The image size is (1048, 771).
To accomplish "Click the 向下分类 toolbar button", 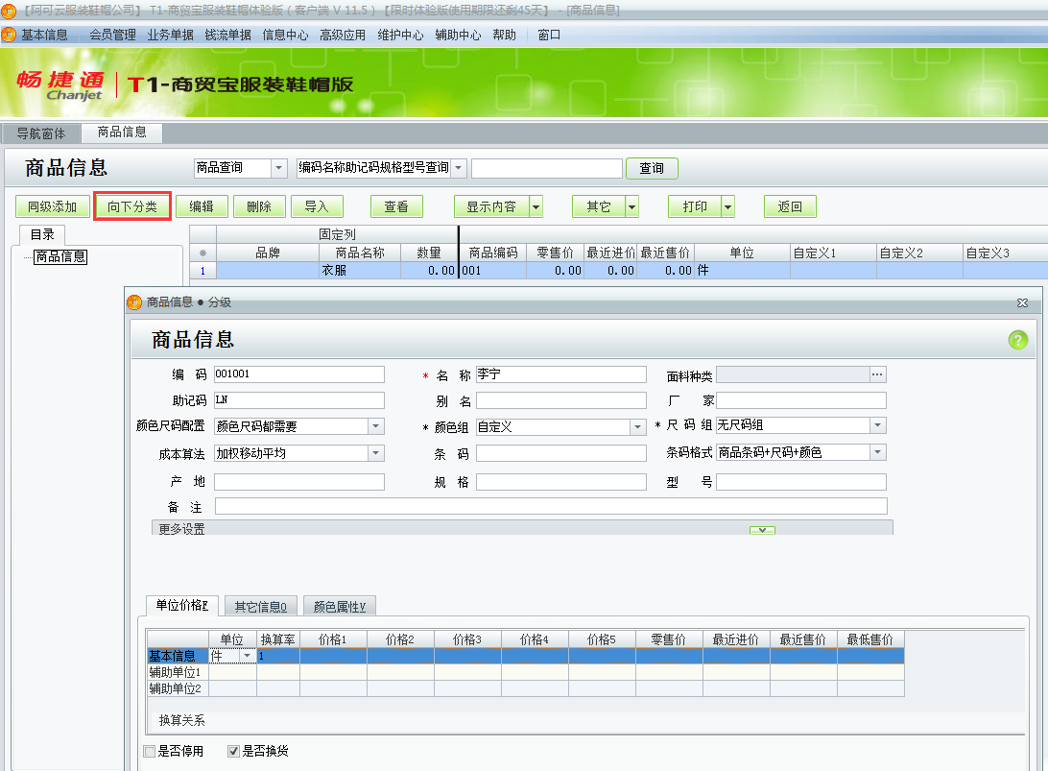I will (x=131, y=206).
